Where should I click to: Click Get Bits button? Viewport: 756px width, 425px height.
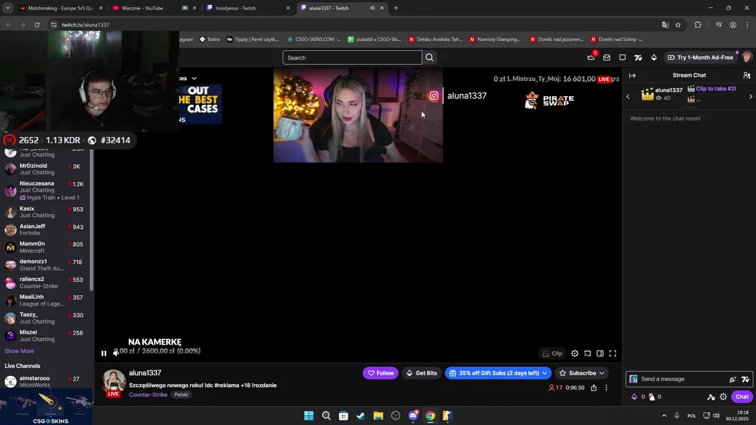coord(421,373)
